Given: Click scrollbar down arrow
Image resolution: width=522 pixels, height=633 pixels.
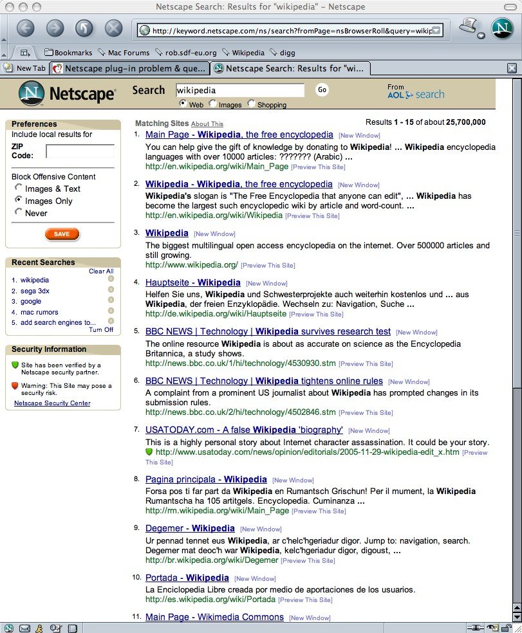Looking at the screenshot, I should [517, 618].
